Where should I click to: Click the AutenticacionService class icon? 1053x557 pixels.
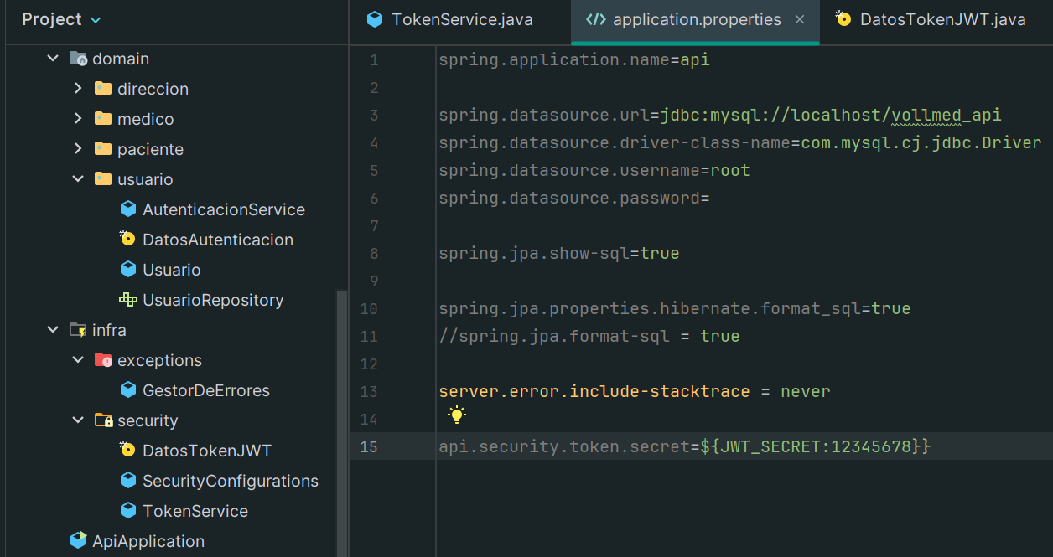(x=128, y=209)
